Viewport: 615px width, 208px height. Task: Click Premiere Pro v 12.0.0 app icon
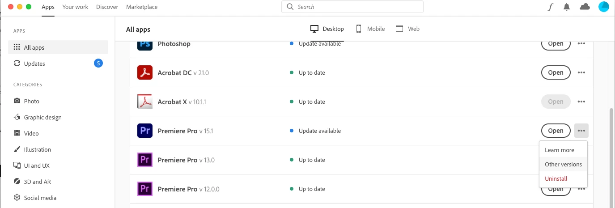[x=145, y=189]
